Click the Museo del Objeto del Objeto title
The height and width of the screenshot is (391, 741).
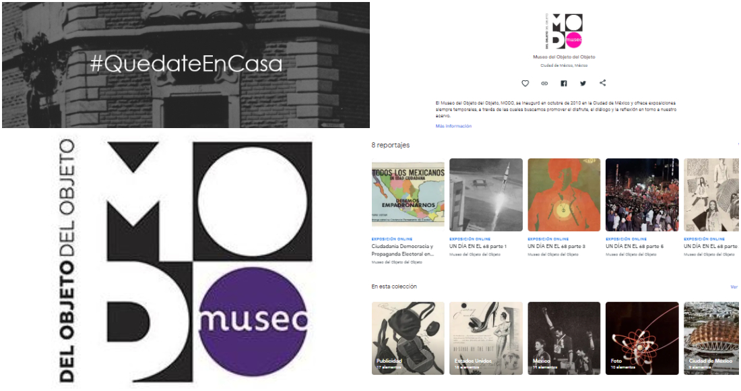564,57
